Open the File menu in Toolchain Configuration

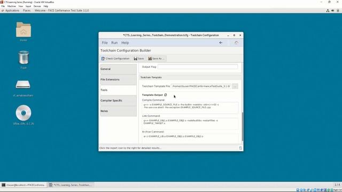[105, 43]
